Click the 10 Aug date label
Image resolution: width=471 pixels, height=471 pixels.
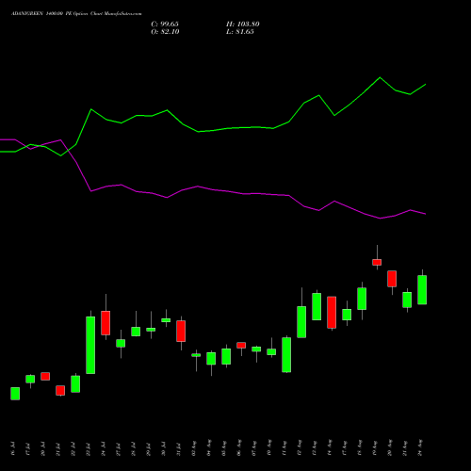pos(269,448)
